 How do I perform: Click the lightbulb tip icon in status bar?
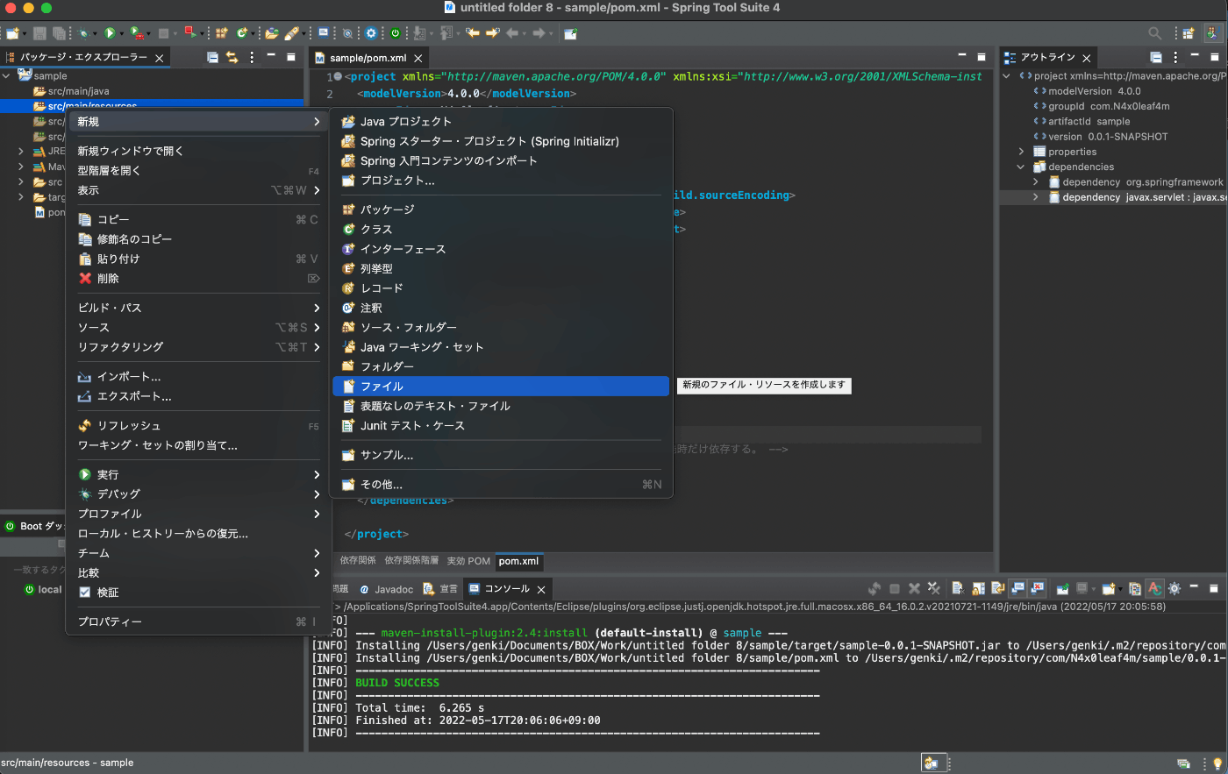1217,763
